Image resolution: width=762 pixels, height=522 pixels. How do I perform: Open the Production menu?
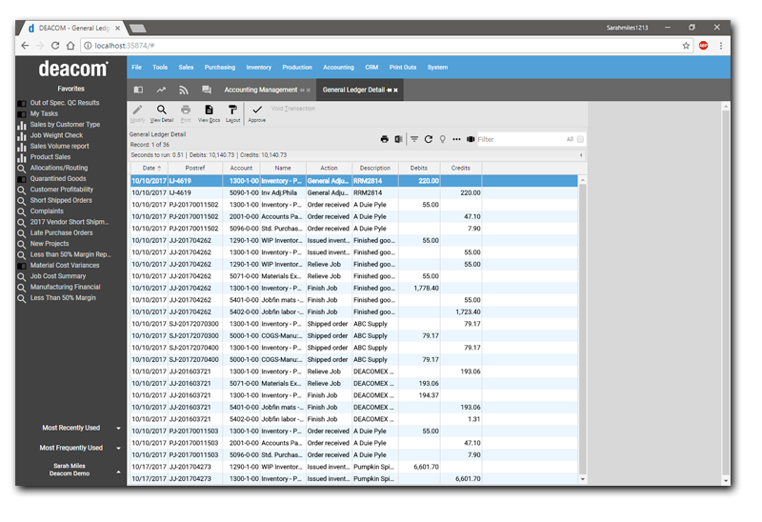pyautogui.click(x=297, y=68)
